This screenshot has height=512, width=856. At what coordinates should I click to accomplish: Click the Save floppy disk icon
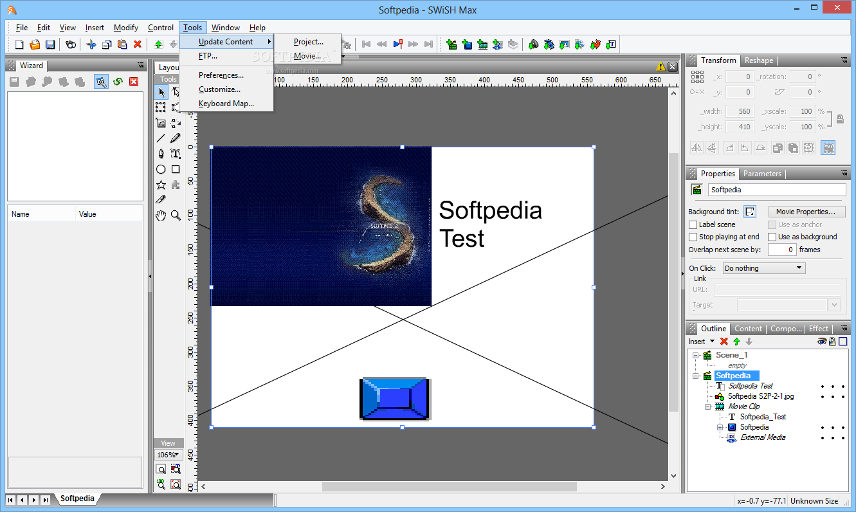[50, 44]
